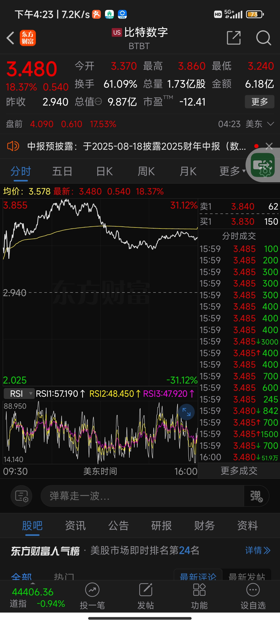This screenshot has width=280, height=624.
Task: Tap the green house app status icon
Action: (109, 14)
